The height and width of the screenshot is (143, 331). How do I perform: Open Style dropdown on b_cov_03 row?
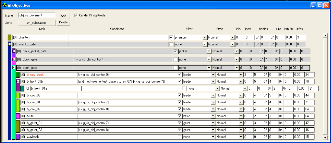point(241,96)
